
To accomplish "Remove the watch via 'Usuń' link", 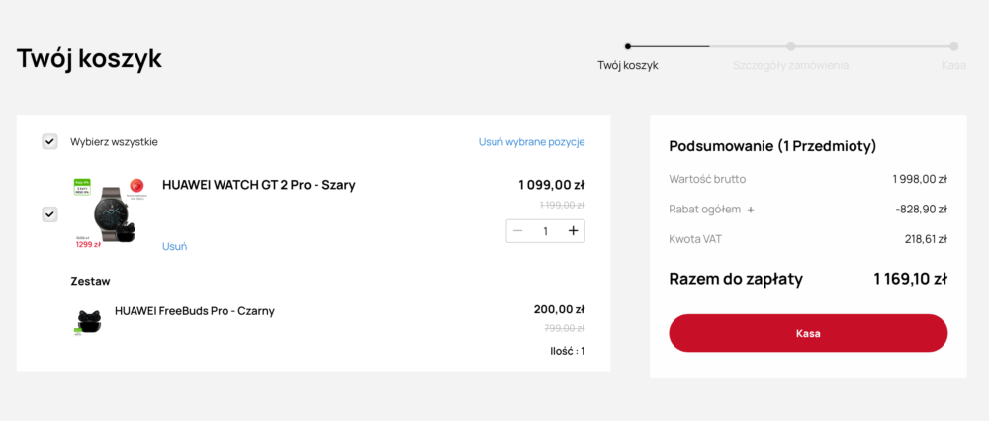I will (175, 246).
